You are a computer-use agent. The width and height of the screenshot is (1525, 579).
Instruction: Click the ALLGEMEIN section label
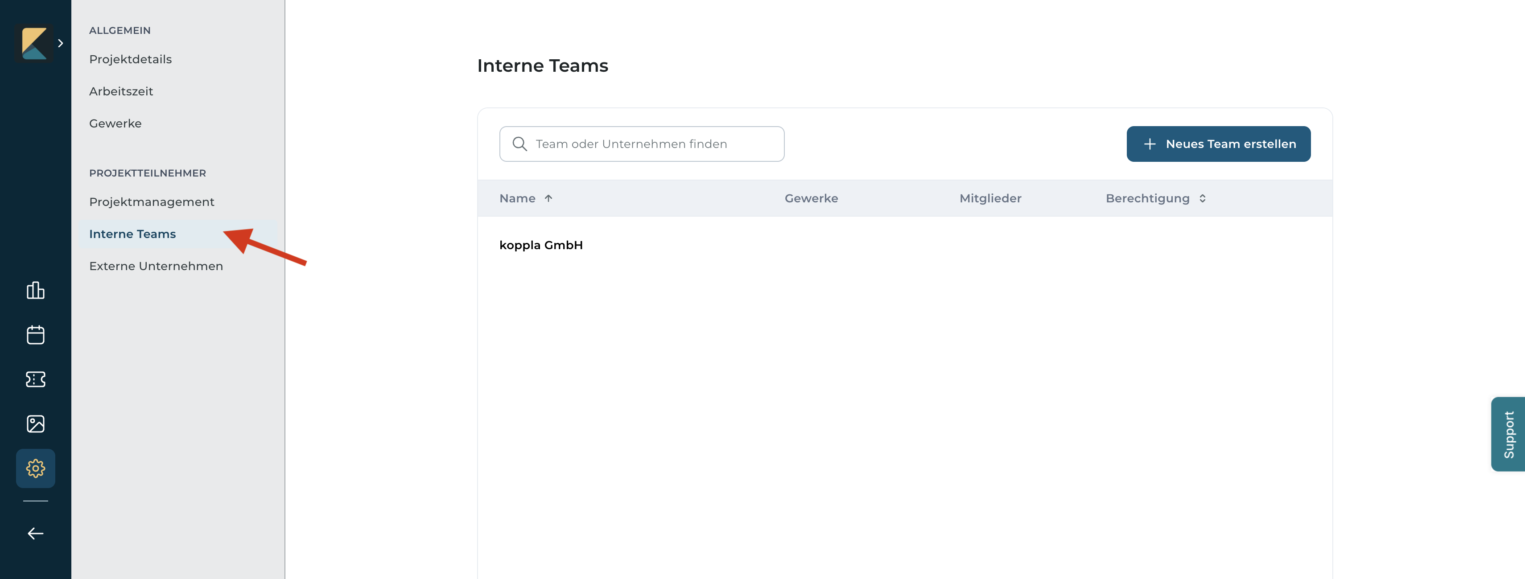click(120, 30)
